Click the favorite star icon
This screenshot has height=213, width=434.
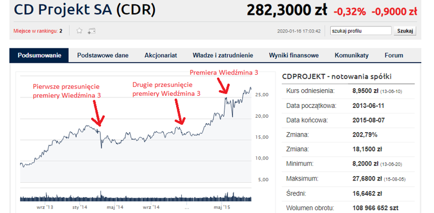click(80, 31)
